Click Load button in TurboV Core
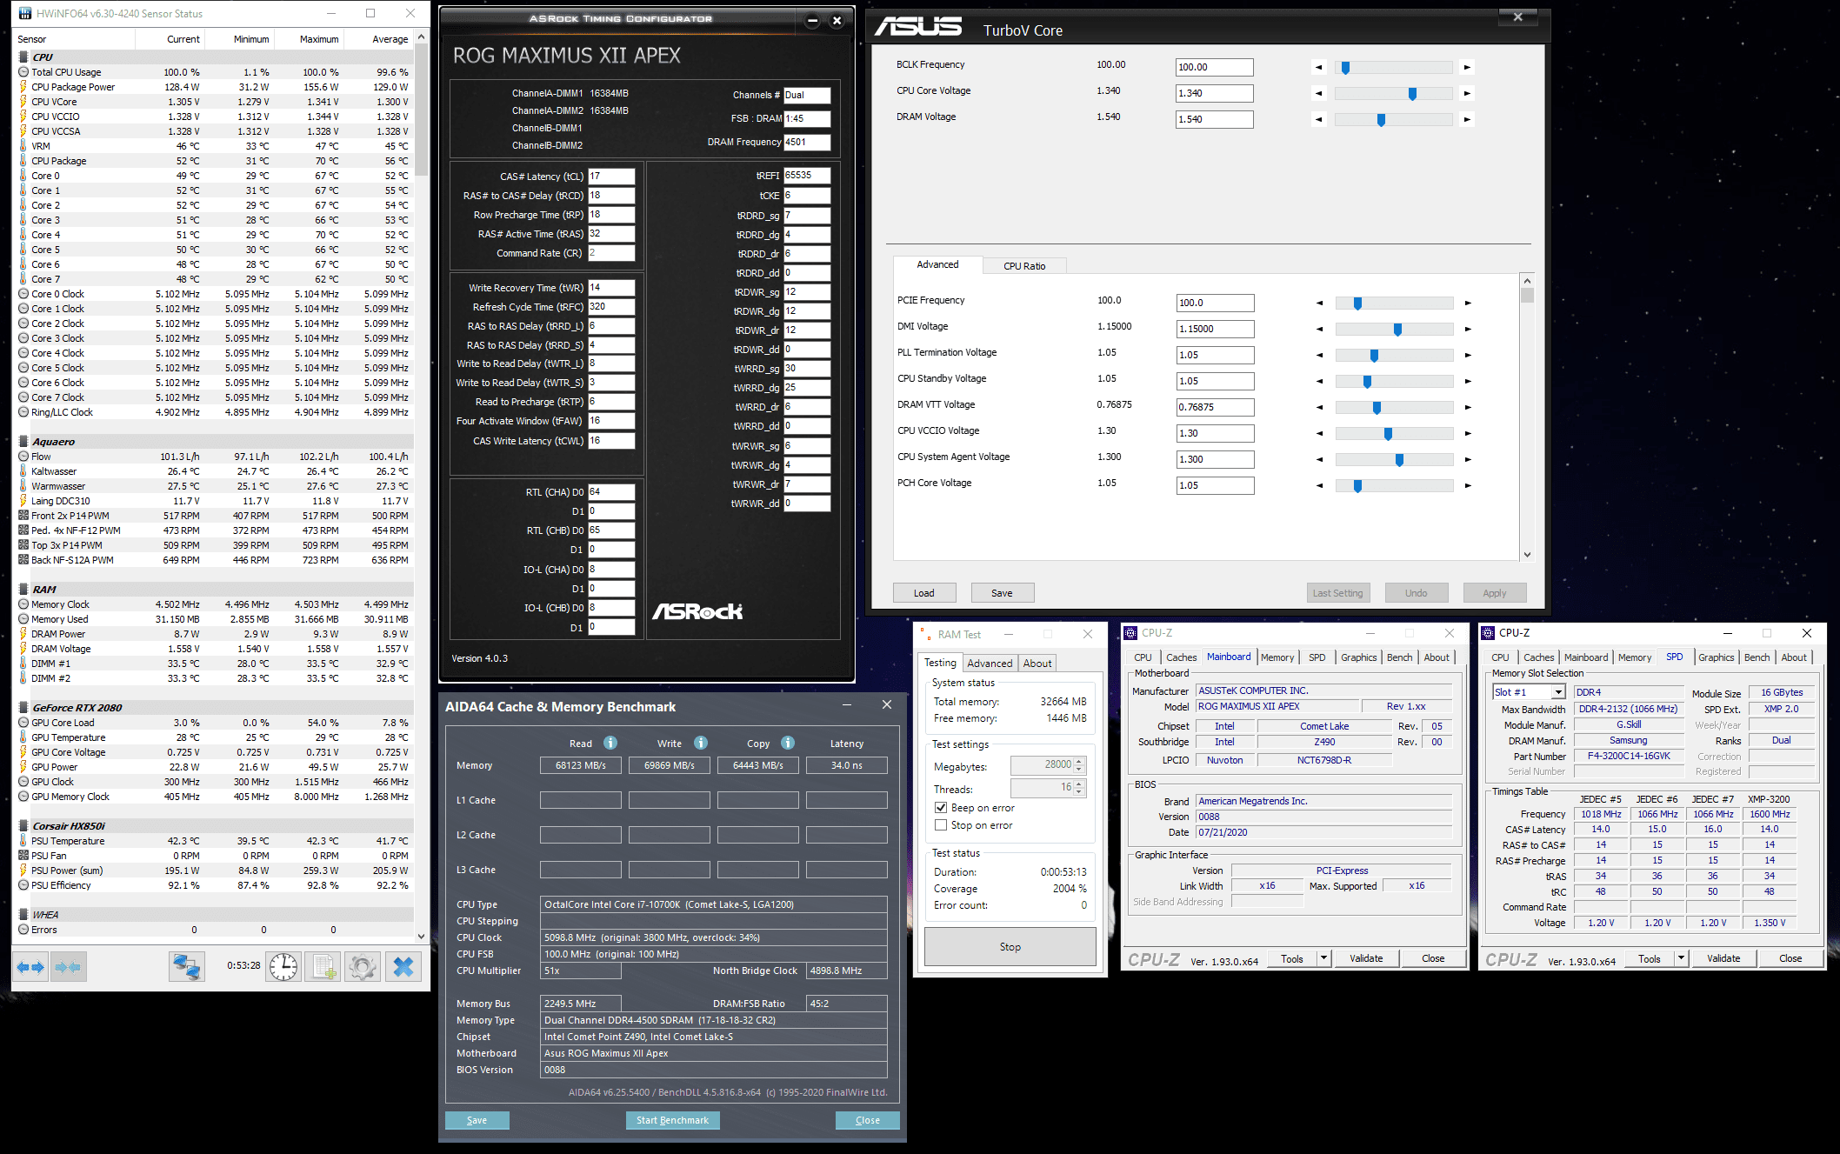Viewport: 1840px width, 1154px height. pyautogui.click(x=924, y=593)
